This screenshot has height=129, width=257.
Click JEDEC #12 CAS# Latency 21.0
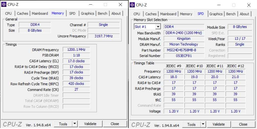point(235,77)
